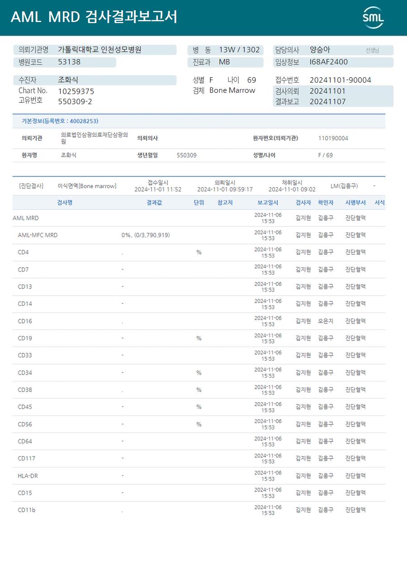Click clinical info value I68AF2400

329,62
